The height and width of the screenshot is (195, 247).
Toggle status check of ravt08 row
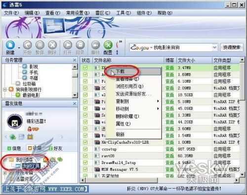[85, 156]
